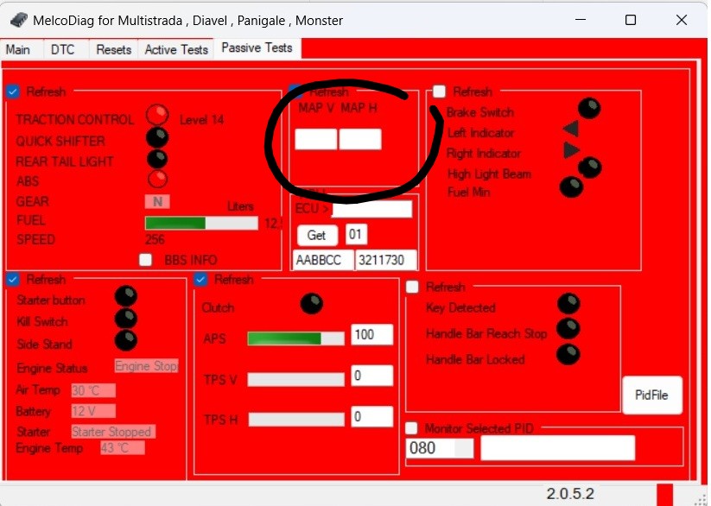This screenshot has width=711, height=506.
Task: Click the Air Temp 30 °C value
Action: tap(93, 390)
